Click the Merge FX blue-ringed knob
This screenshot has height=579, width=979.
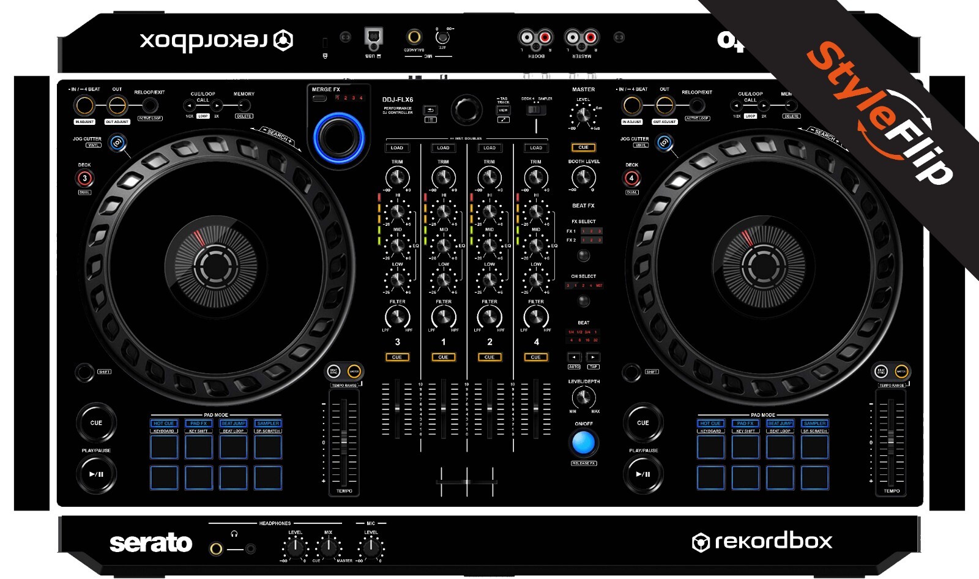pos(338,137)
